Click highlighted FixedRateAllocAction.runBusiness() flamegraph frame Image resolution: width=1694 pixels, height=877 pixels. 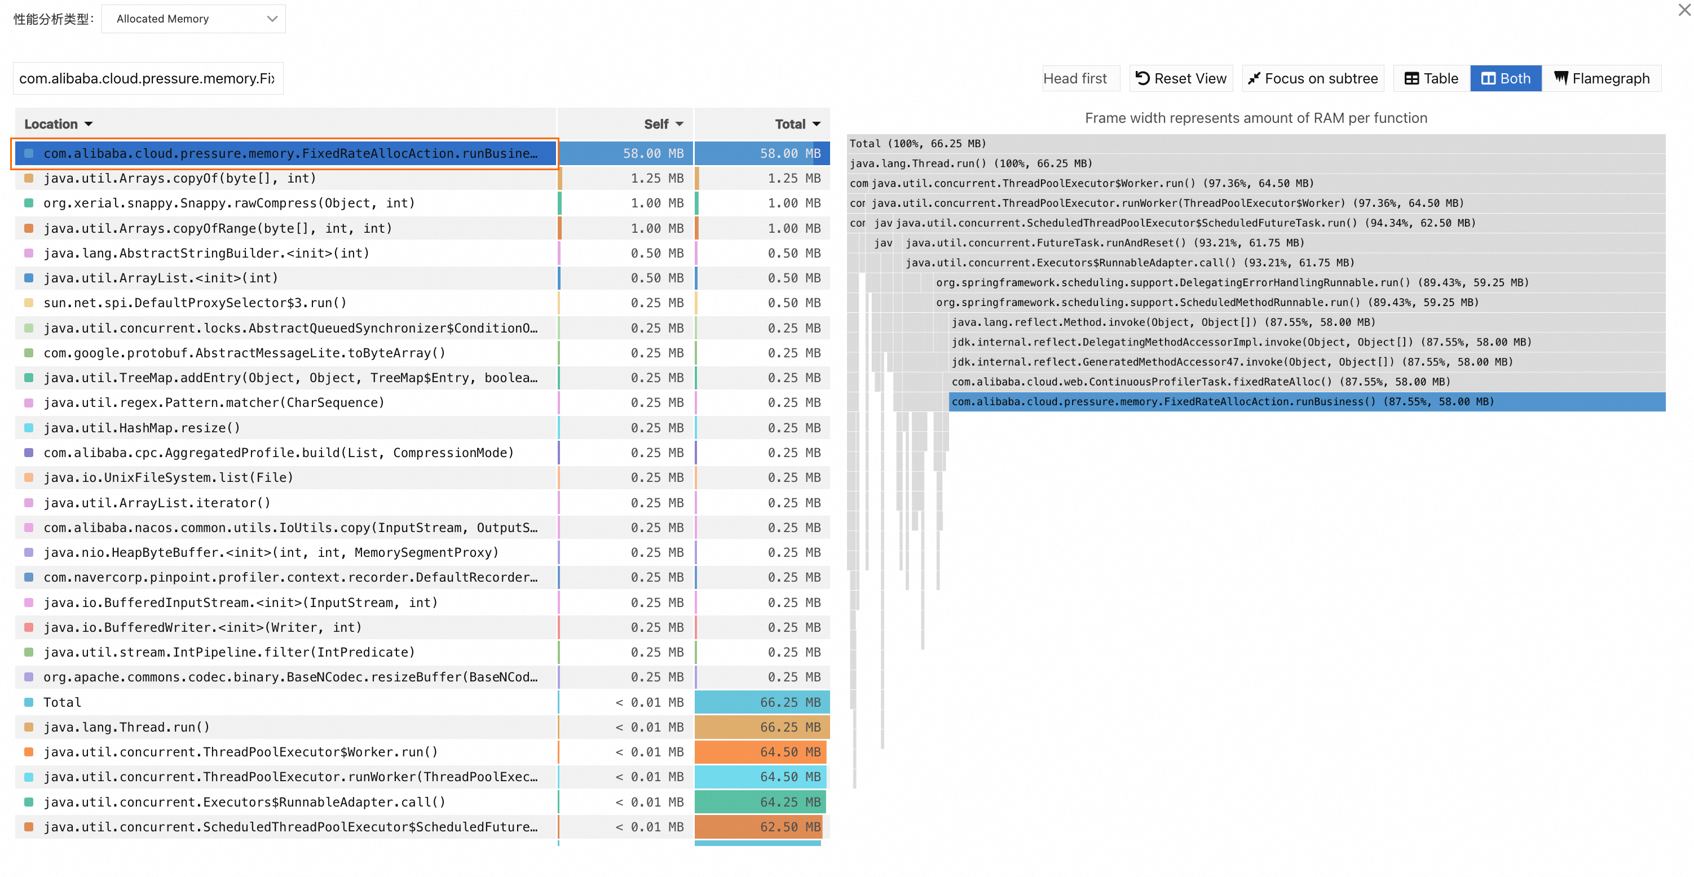pyautogui.click(x=1307, y=402)
